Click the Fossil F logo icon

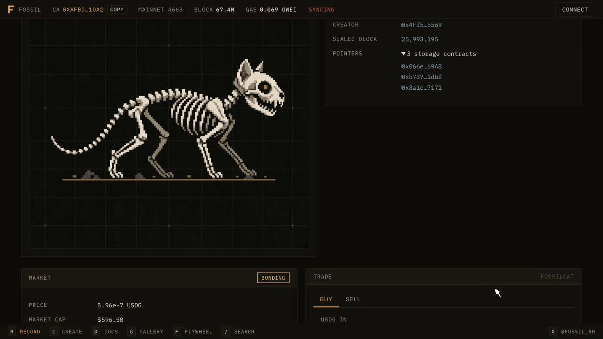coord(11,10)
